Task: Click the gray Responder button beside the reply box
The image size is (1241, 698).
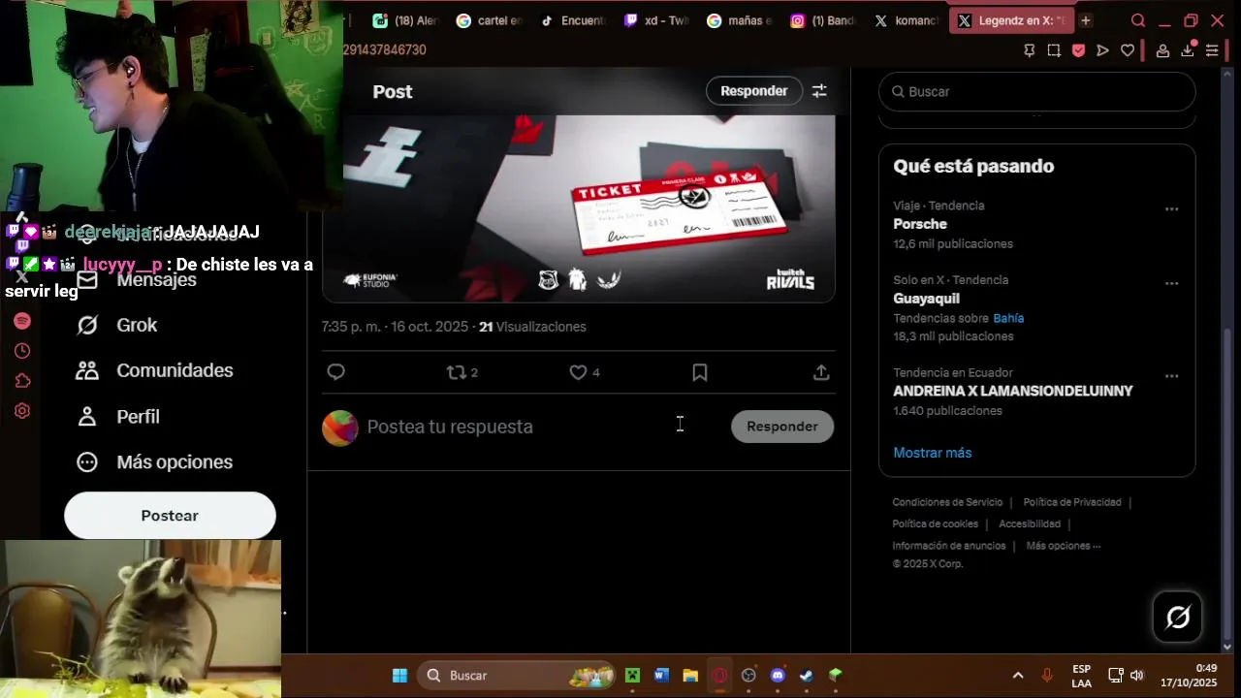Action: 782,427
